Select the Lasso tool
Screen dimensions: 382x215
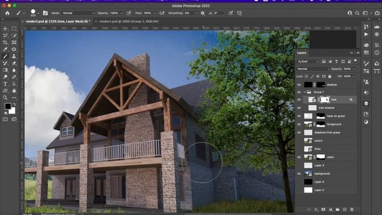5,35
